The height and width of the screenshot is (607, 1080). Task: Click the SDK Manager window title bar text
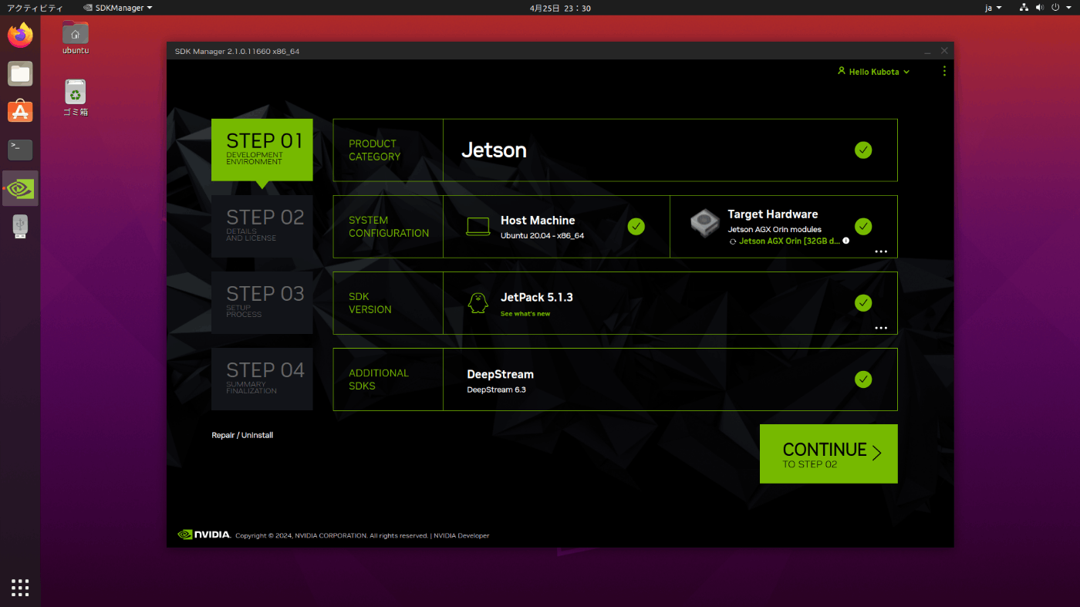[237, 51]
